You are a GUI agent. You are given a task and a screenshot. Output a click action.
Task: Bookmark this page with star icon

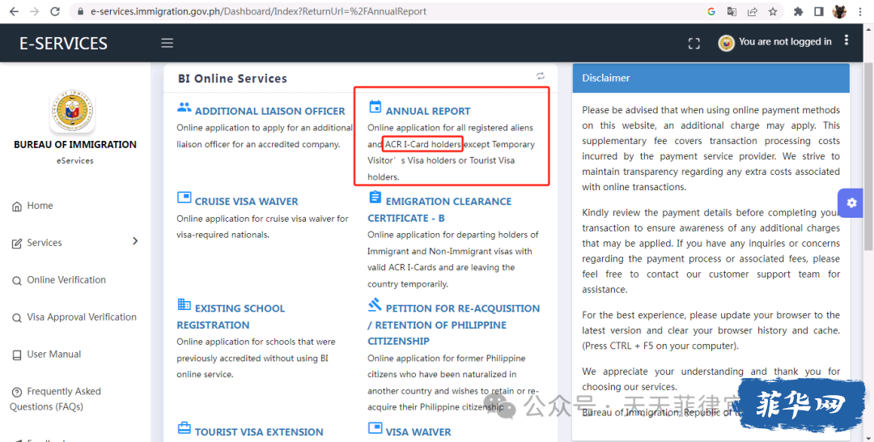(x=773, y=11)
